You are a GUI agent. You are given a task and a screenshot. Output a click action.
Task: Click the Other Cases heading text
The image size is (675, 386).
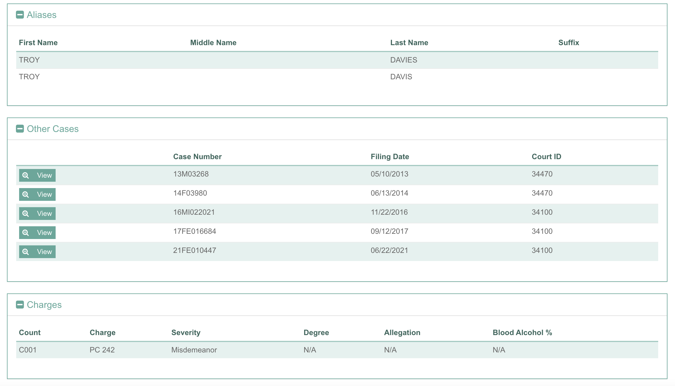[x=52, y=129]
